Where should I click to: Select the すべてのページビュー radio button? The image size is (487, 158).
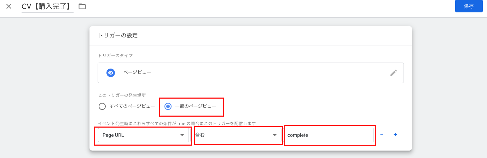pyautogui.click(x=102, y=106)
